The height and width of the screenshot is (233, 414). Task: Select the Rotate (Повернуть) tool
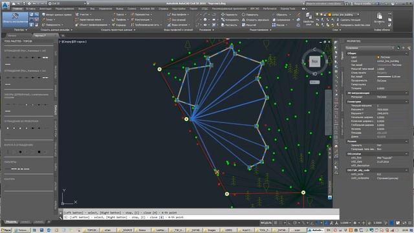point(250,14)
